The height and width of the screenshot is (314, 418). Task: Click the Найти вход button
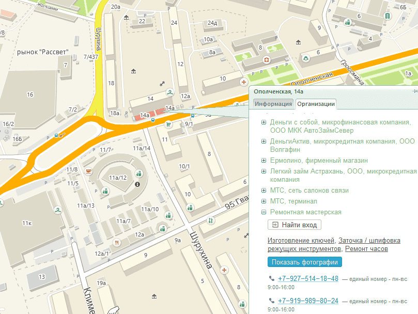pyautogui.click(x=295, y=225)
